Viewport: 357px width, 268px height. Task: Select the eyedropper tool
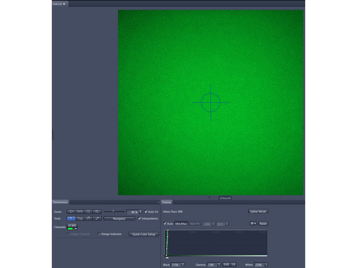(x=97, y=219)
